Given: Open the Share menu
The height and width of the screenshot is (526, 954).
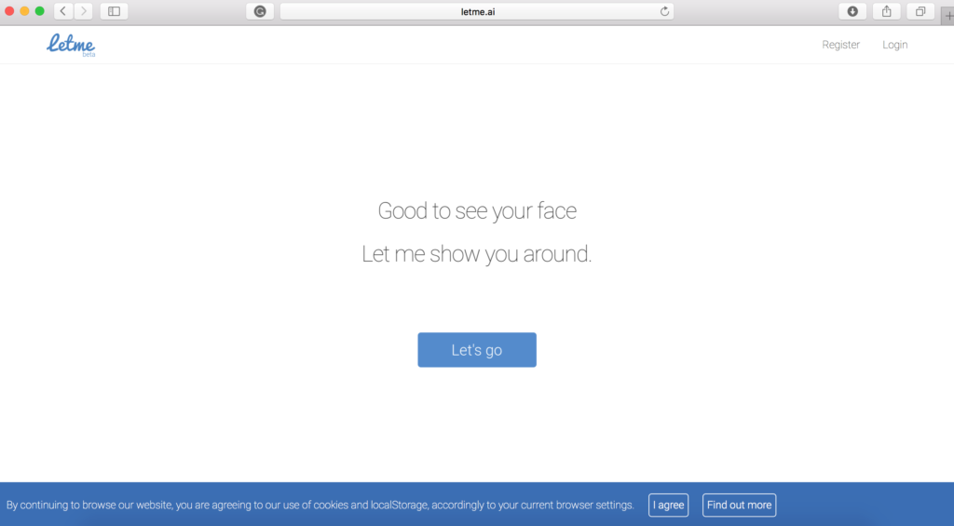Looking at the screenshot, I should (x=886, y=11).
